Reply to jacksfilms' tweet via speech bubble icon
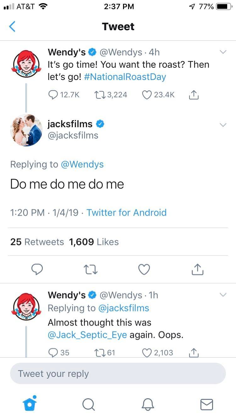Image resolution: width=236 pixels, height=420 pixels. [37, 269]
